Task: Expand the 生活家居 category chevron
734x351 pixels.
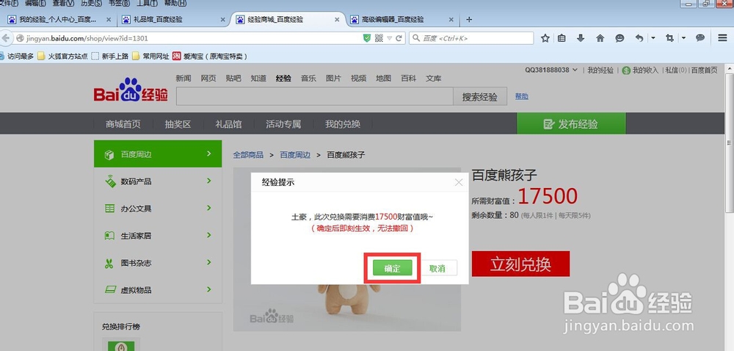Action: coord(208,235)
